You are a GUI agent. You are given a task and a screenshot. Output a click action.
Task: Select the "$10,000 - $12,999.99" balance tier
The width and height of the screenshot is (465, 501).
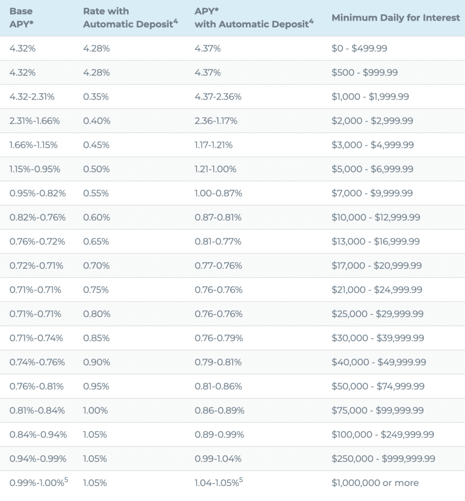click(376, 217)
